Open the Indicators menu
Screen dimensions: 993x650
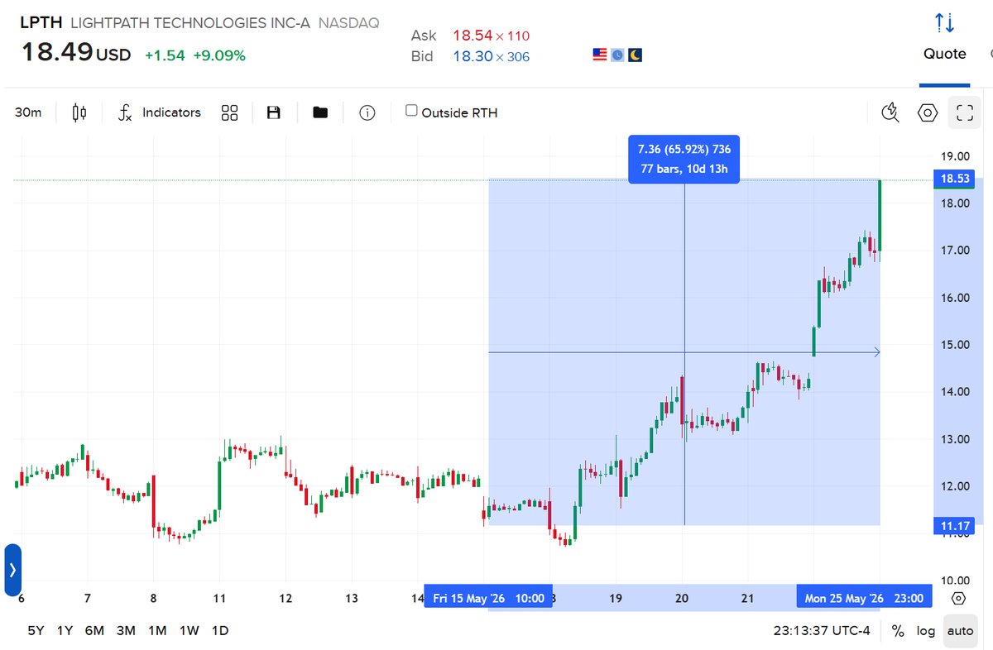[x=171, y=112]
